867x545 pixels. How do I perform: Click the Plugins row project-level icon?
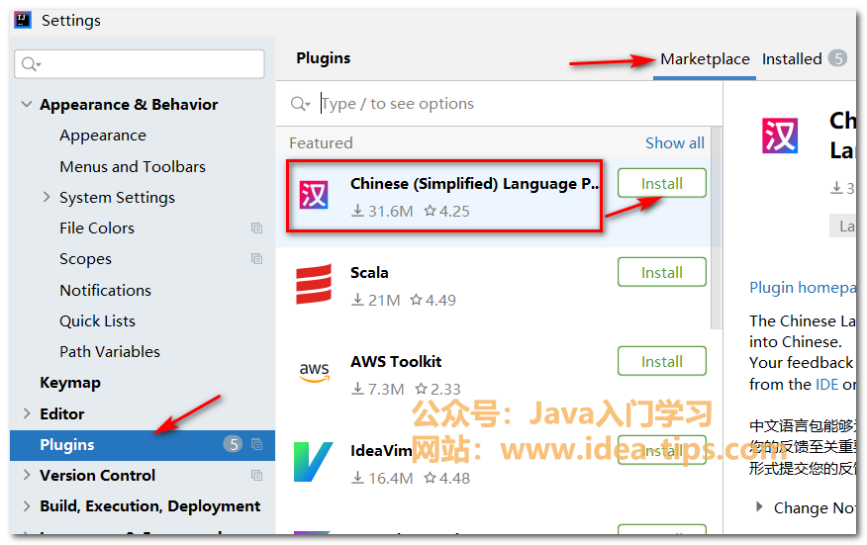pyautogui.click(x=256, y=444)
